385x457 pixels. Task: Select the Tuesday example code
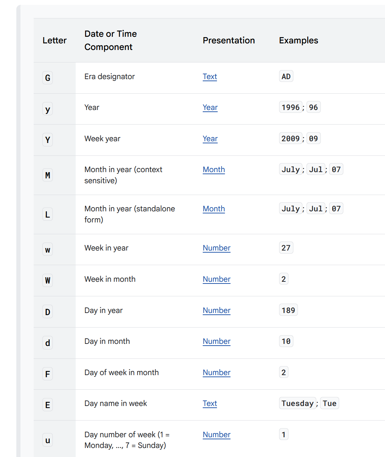[x=297, y=403]
